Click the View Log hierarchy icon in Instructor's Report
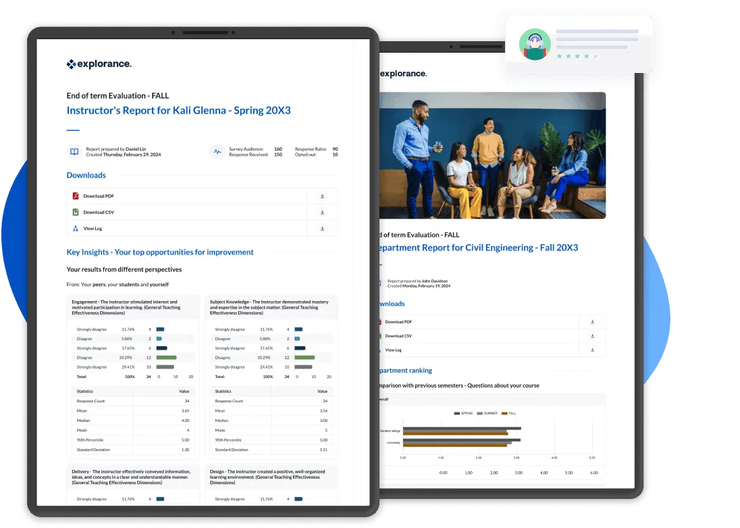 point(76,228)
